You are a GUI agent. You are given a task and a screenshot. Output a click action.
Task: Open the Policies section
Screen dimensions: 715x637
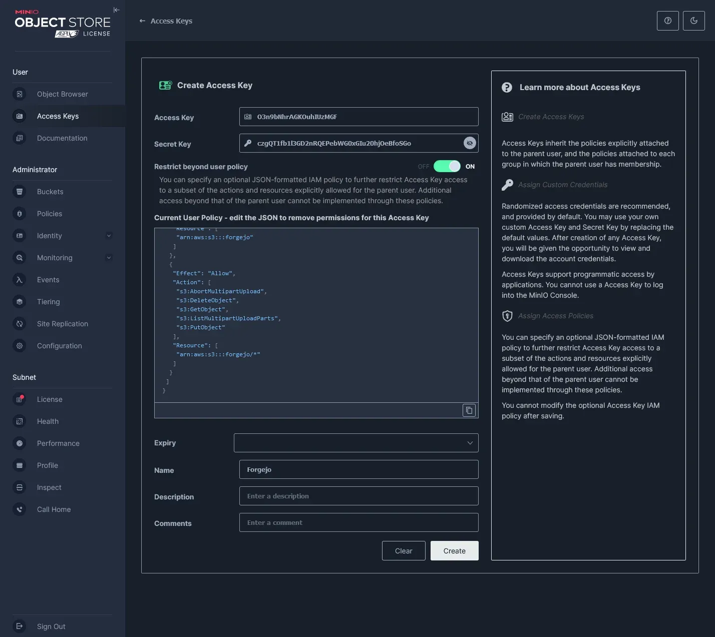pos(49,214)
